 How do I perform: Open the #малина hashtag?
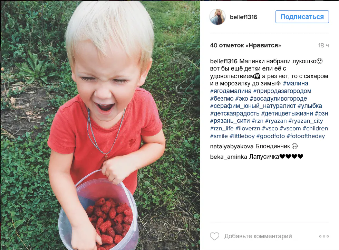295,83
